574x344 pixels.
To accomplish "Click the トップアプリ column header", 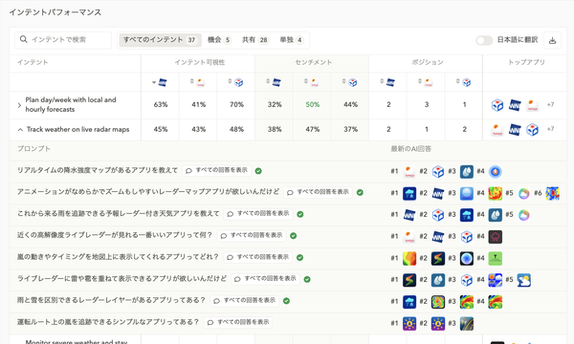I will [525, 62].
